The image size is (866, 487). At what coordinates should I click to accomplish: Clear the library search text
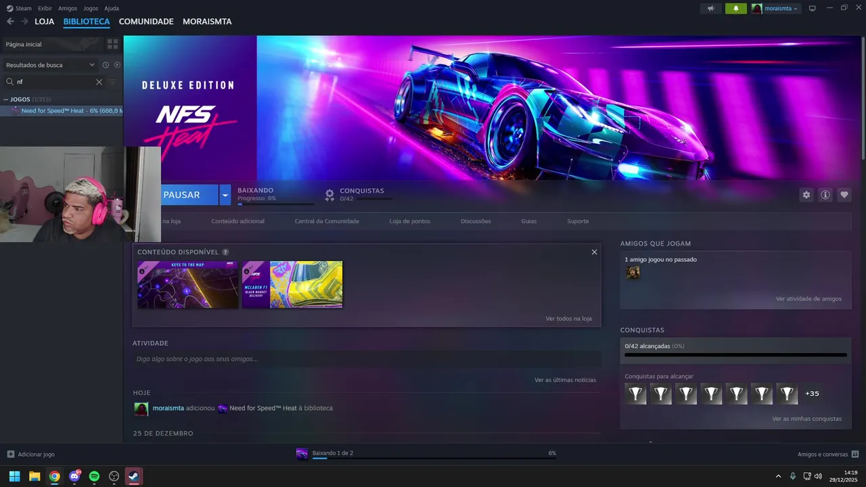point(99,82)
